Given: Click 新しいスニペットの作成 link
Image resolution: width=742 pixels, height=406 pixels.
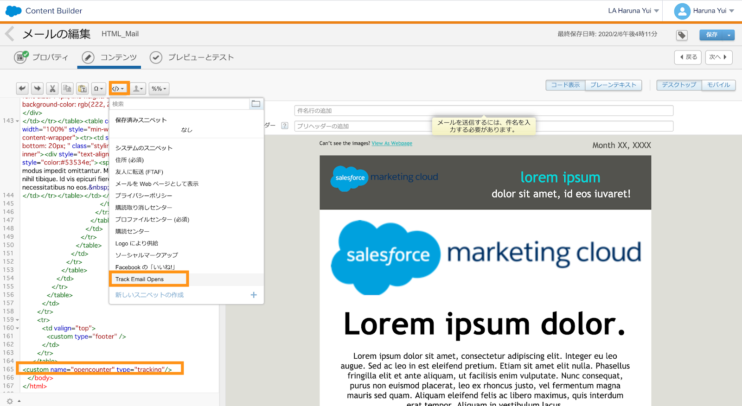Looking at the screenshot, I should (149, 295).
